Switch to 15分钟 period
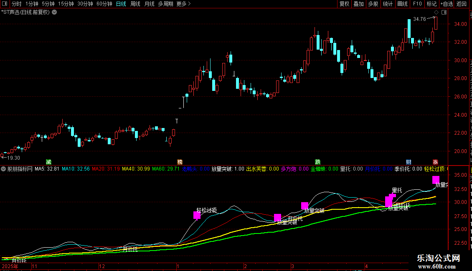This screenshot has height=271, width=472. click(66, 4)
